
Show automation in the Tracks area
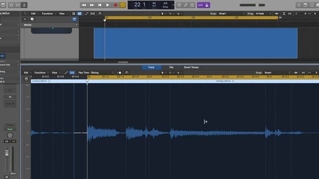pyautogui.click(x=87, y=13)
